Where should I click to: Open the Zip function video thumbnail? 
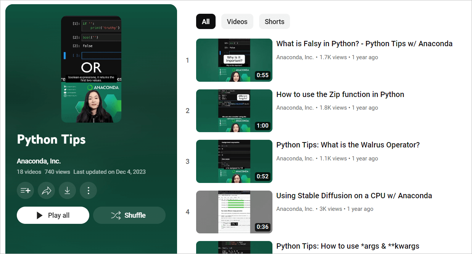(x=234, y=111)
